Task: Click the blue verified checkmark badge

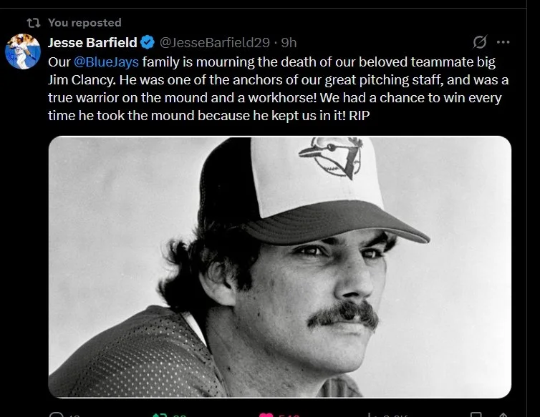Action: [147, 41]
